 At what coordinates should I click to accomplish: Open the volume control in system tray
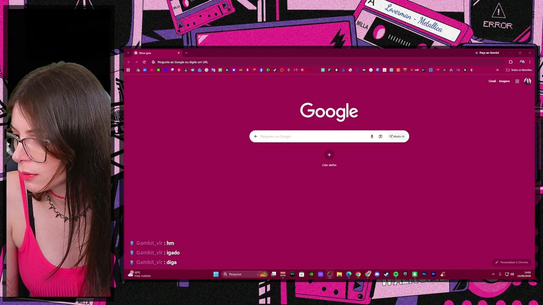pyautogui.click(x=512, y=274)
